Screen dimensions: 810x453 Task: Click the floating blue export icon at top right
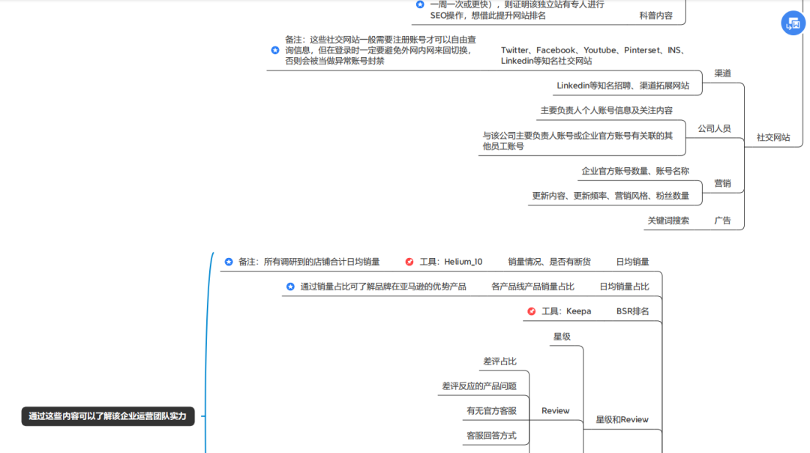tap(793, 23)
